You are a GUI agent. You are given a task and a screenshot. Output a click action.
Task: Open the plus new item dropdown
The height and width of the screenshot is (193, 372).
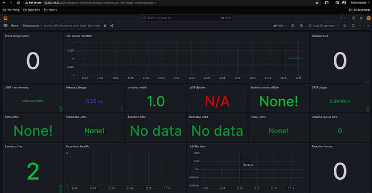[x=343, y=17]
